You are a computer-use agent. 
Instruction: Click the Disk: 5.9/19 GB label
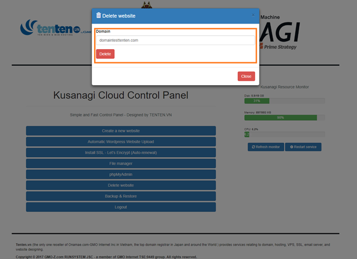point(254,95)
